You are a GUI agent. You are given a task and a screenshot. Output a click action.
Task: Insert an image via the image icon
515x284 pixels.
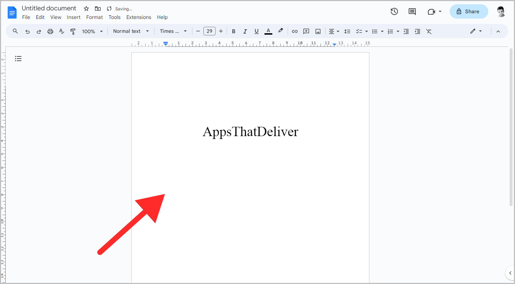[318, 31]
